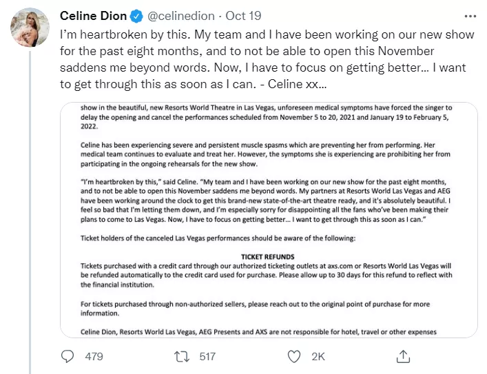Click the 2K likes count
Viewport: 487px width, 374px height.
tap(318, 356)
